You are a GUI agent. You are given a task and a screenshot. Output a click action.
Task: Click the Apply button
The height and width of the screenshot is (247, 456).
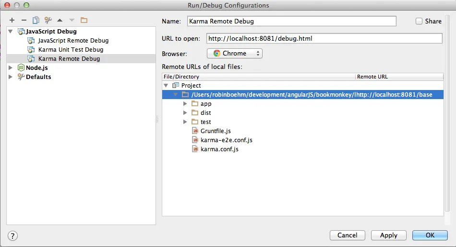(388, 235)
